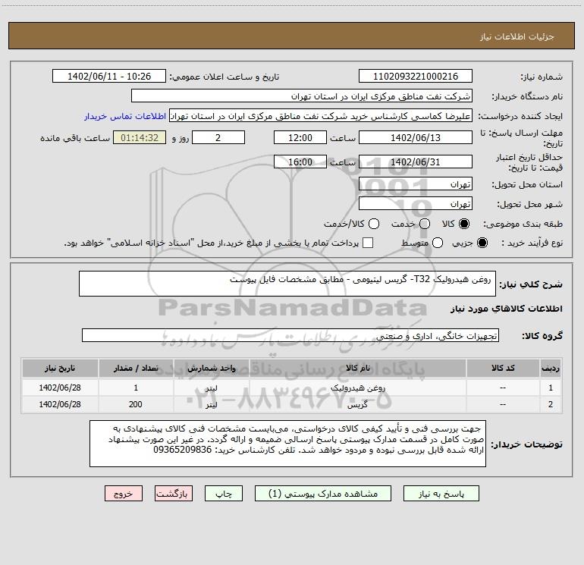Click the لیتر unit in the گریس row
584x565 pixels.
(x=211, y=404)
